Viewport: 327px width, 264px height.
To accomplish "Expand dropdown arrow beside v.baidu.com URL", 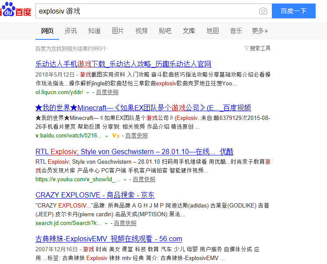I will click(x=106, y=136).
